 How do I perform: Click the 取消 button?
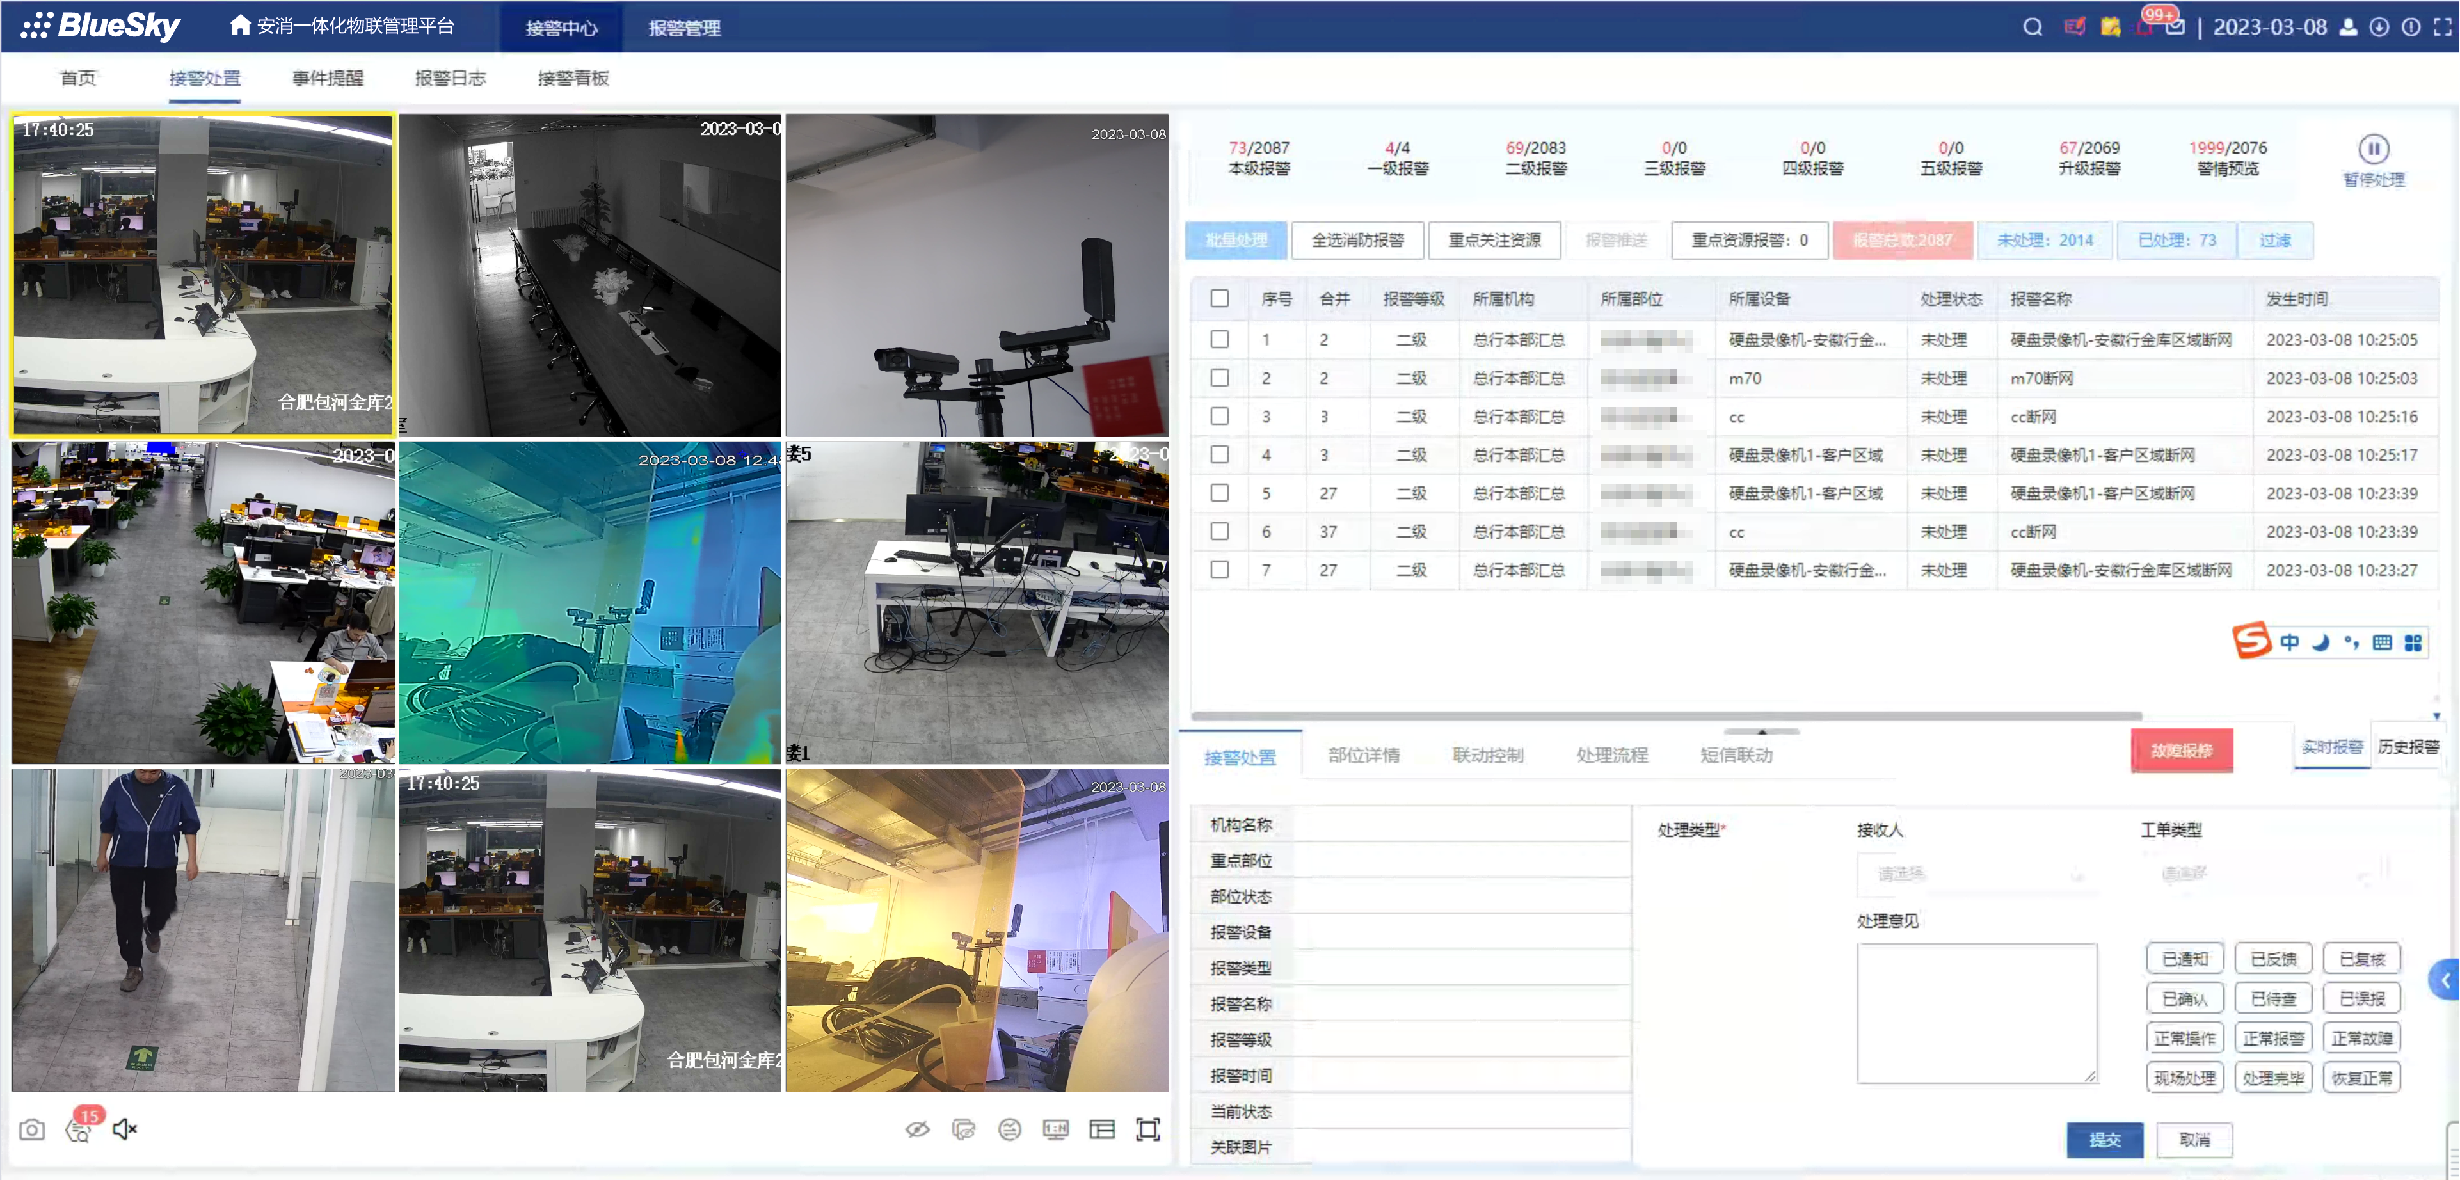[x=2194, y=1140]
